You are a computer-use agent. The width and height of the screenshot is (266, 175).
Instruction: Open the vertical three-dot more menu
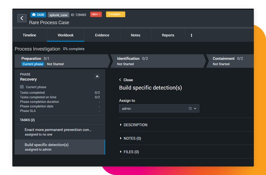coord(191,35)
